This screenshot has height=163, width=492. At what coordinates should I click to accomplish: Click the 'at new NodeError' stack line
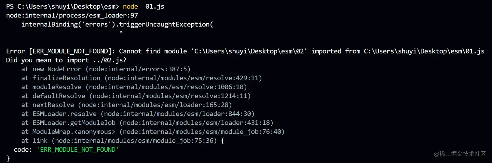coord(106,69)
